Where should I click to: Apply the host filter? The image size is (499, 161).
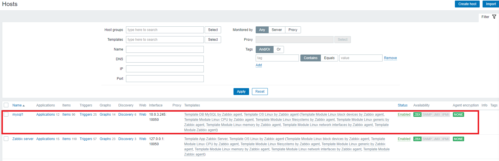pyautogui.click(x=241, y=92)
